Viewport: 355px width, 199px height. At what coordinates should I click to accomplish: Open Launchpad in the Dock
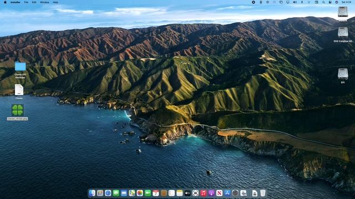100,193
